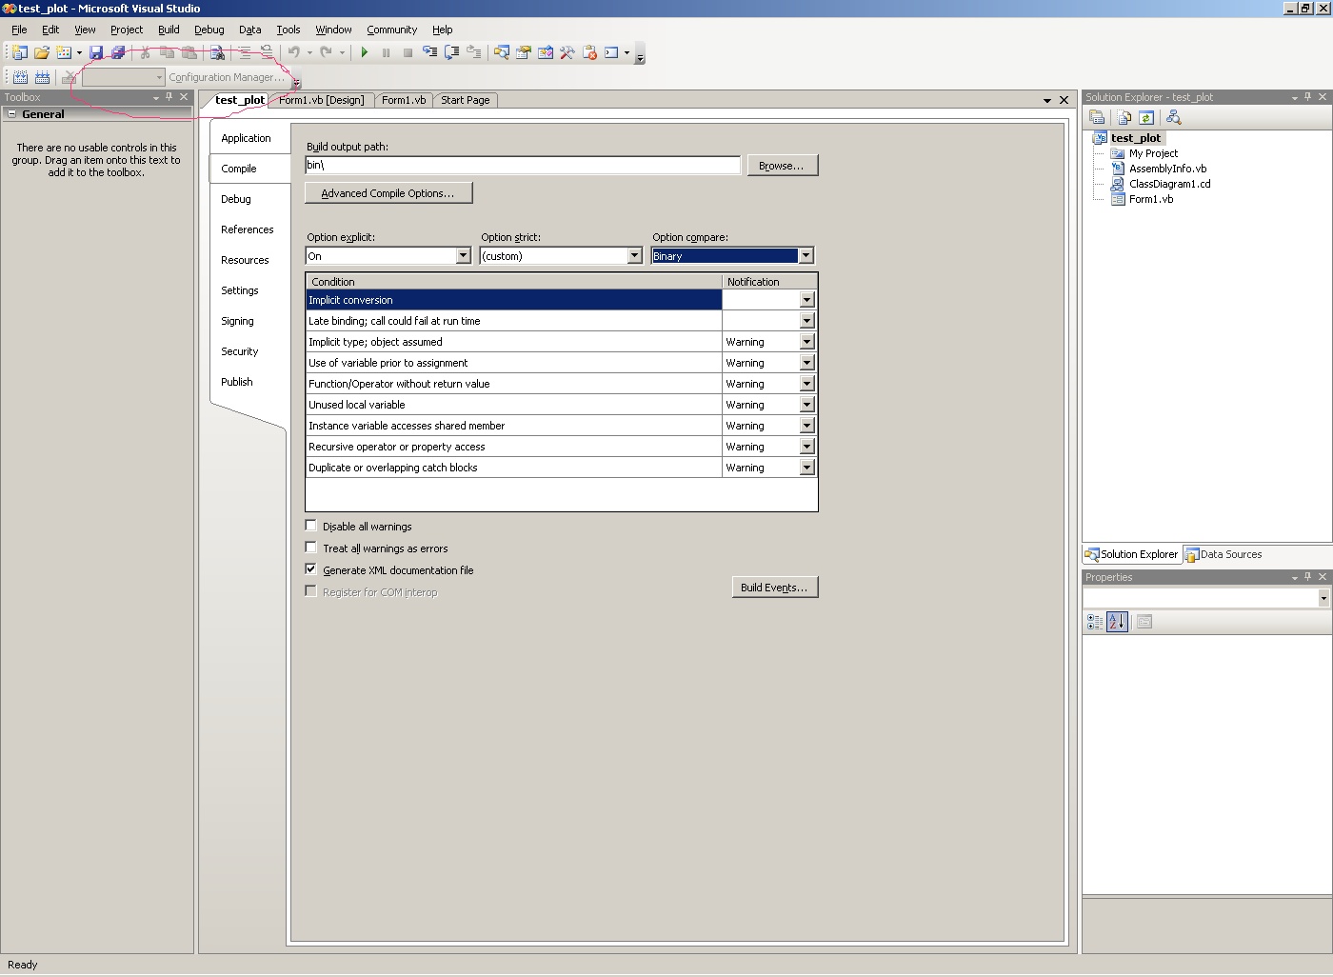Click the Build Events... button
The image size is (1333, 977).
775,588
